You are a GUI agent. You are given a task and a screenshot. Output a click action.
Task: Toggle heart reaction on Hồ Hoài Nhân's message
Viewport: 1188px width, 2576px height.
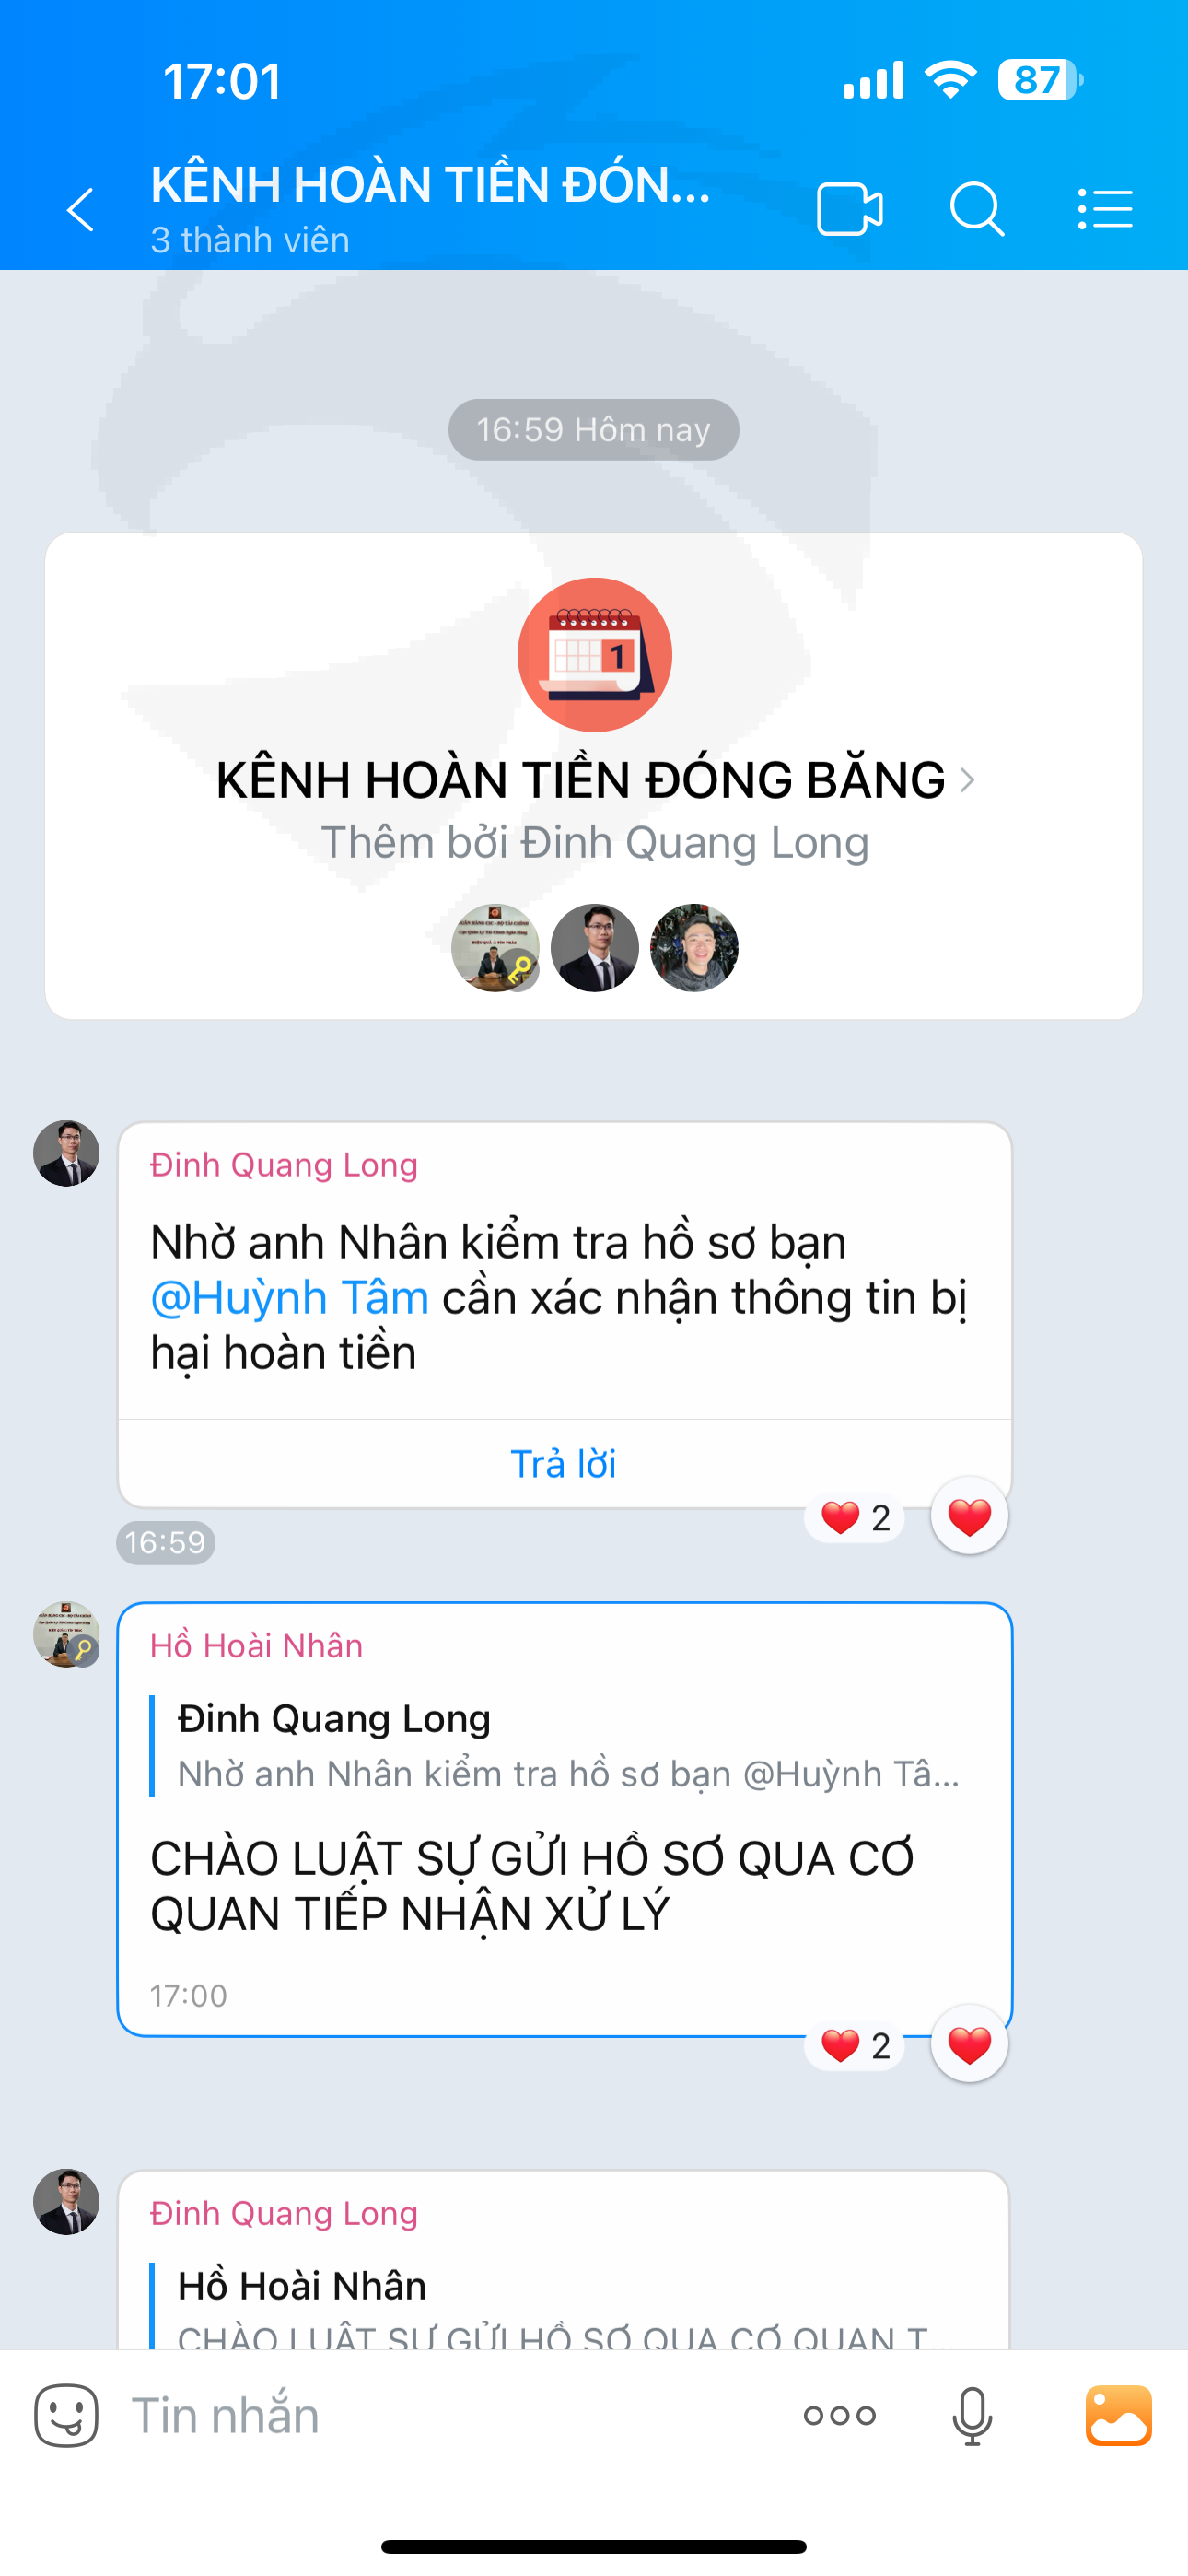coord(969,2045)
